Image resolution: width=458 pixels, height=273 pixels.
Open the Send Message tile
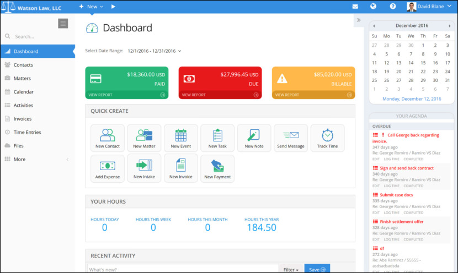[291, 138]
